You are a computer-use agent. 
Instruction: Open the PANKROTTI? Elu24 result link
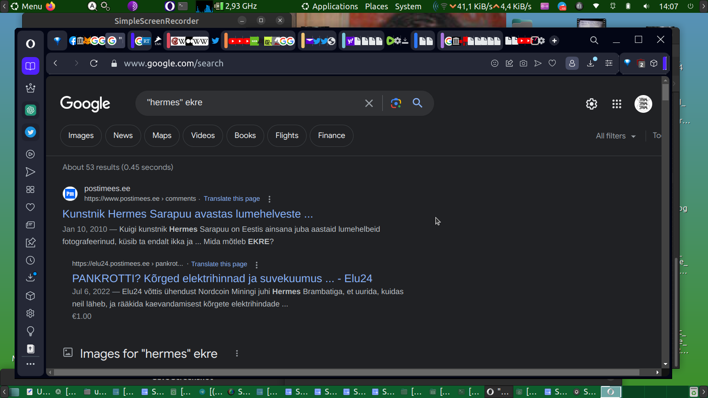[x=222, y=279]
